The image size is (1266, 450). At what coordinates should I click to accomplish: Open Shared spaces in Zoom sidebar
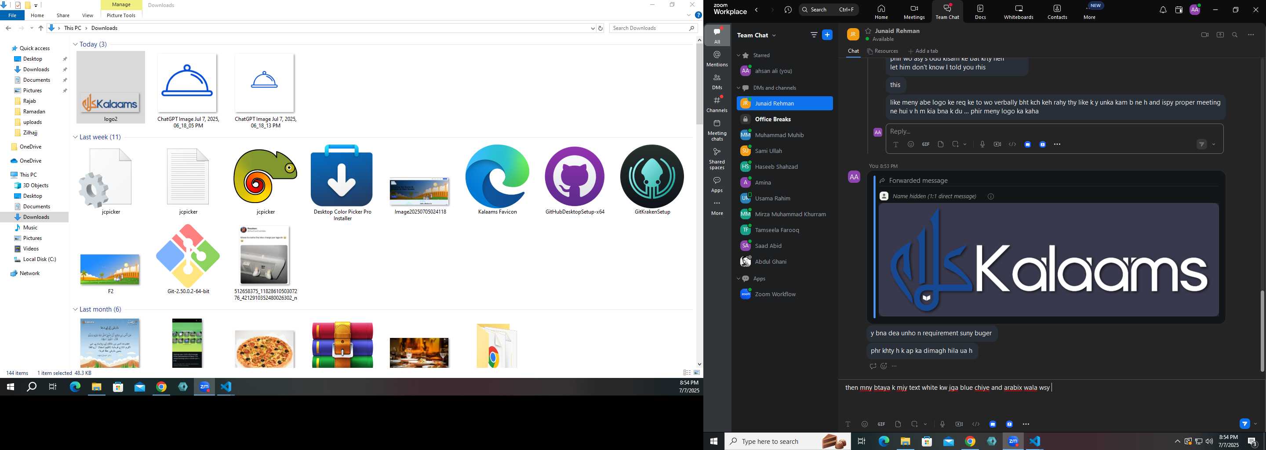point(717,159)
